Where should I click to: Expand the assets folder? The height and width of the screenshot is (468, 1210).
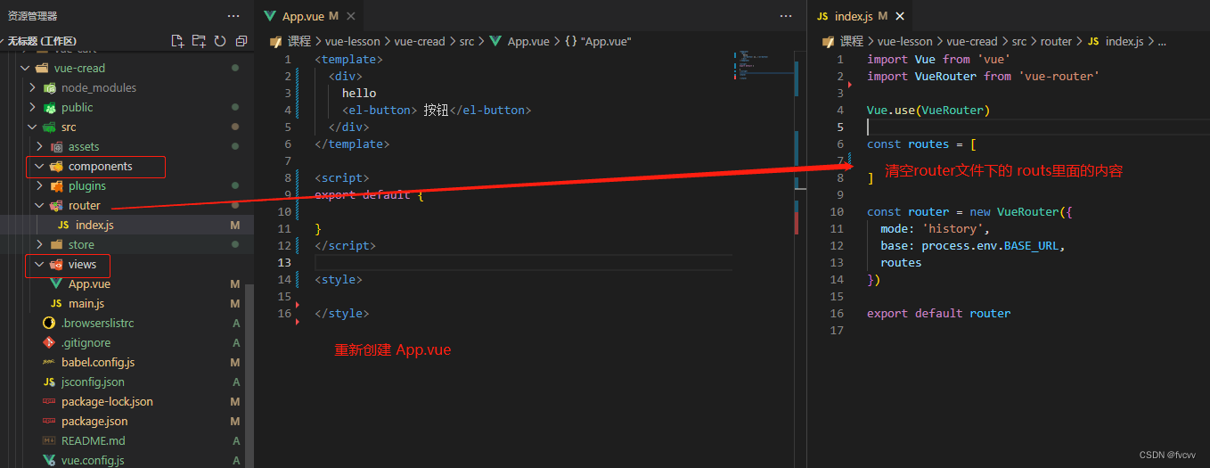click(x=40, y=146)
